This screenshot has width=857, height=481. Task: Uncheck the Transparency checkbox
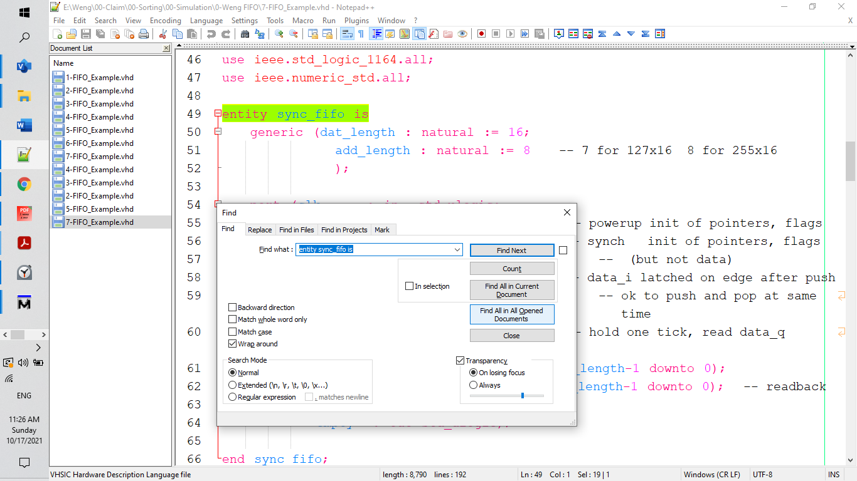(x=460, y=361)
